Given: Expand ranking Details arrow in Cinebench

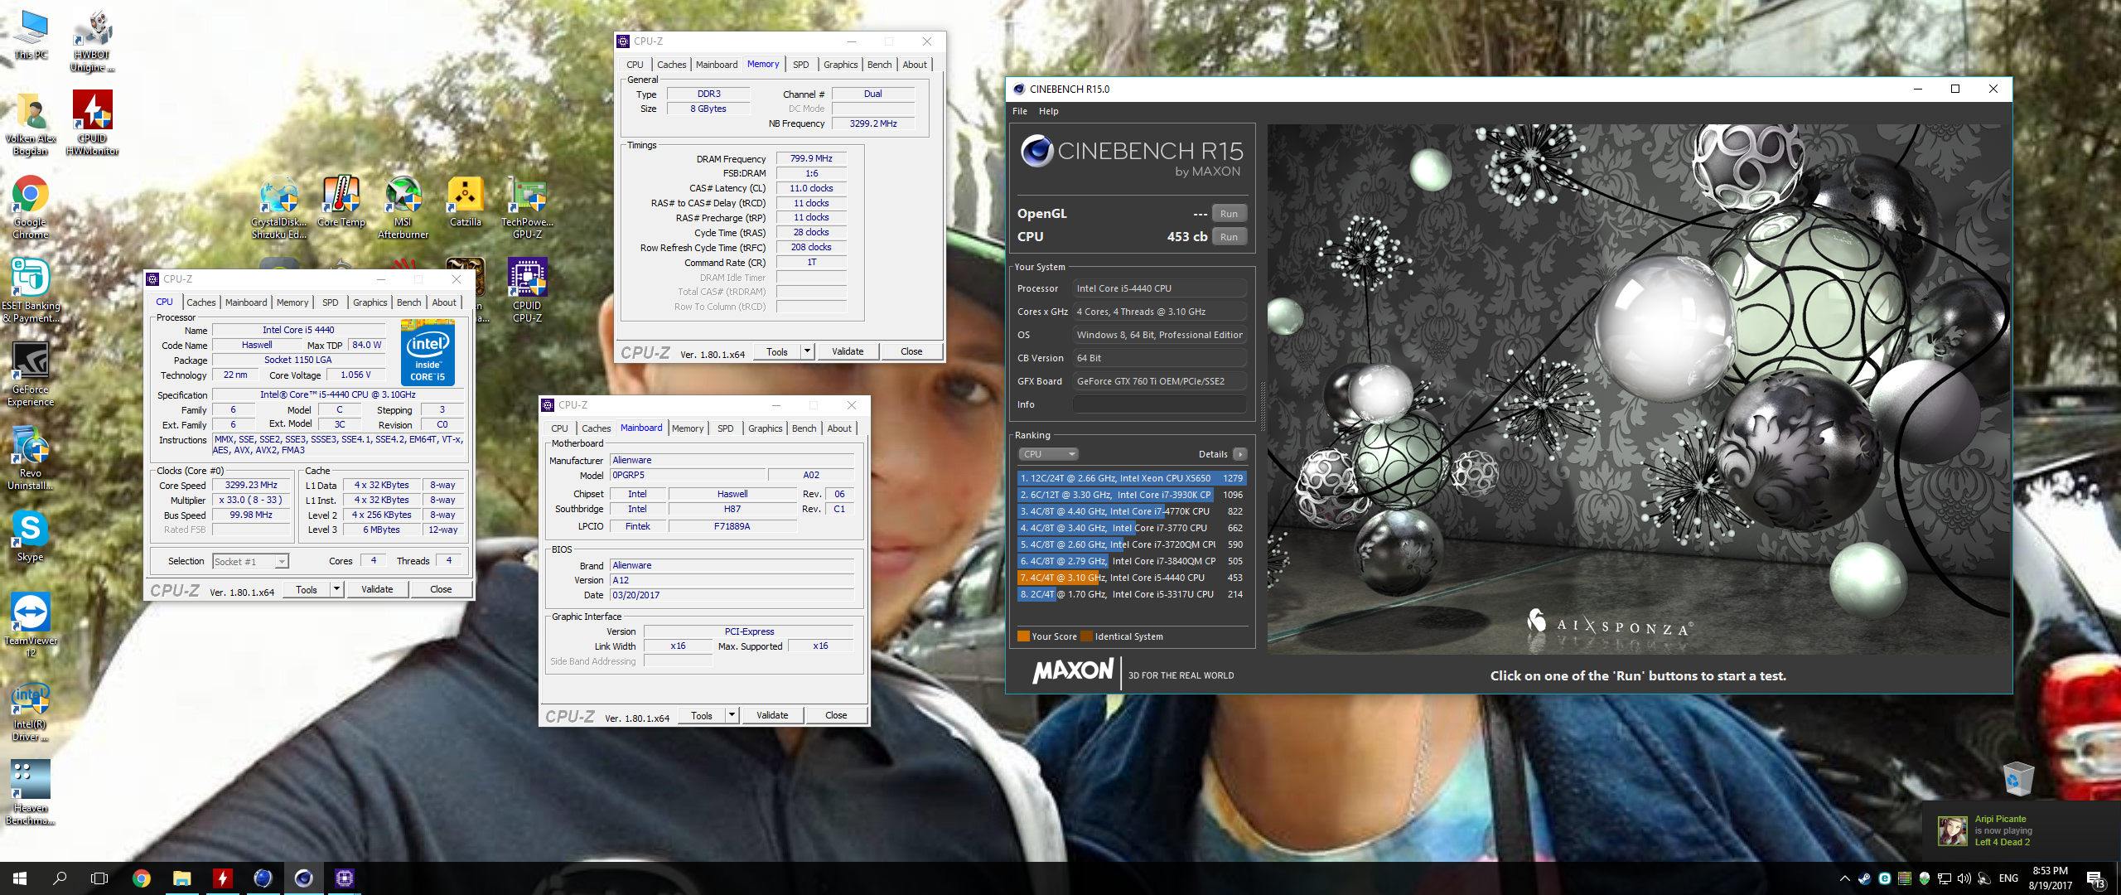Looking at the screenshot, I should pyautogui.click(x=1240, y=454).
